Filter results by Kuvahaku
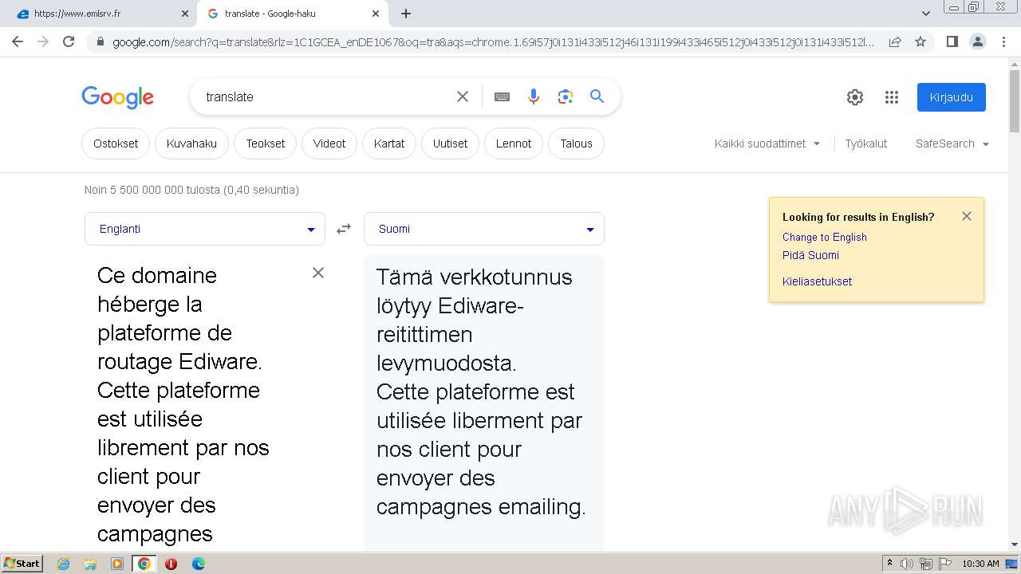The height and width of the screenshot is (574, 1021). tap(191, 143)
